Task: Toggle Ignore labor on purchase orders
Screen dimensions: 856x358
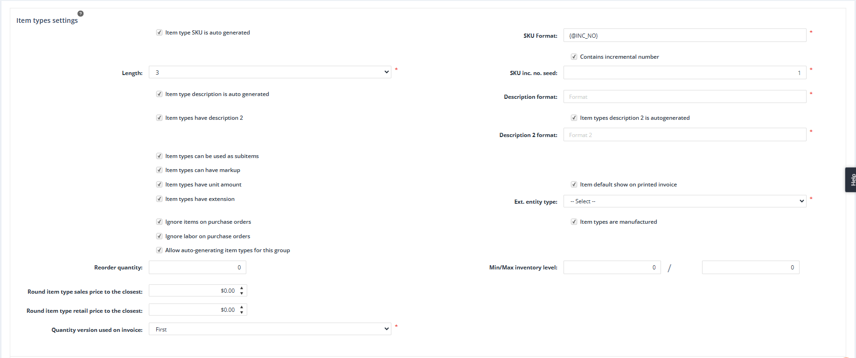Action: [160, 236]
